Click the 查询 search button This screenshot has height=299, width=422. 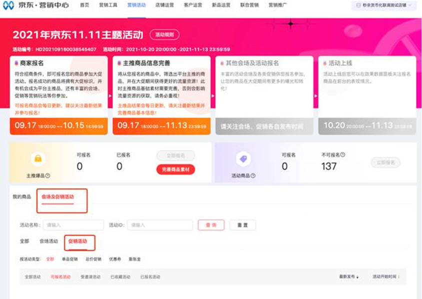pos(212,225)
